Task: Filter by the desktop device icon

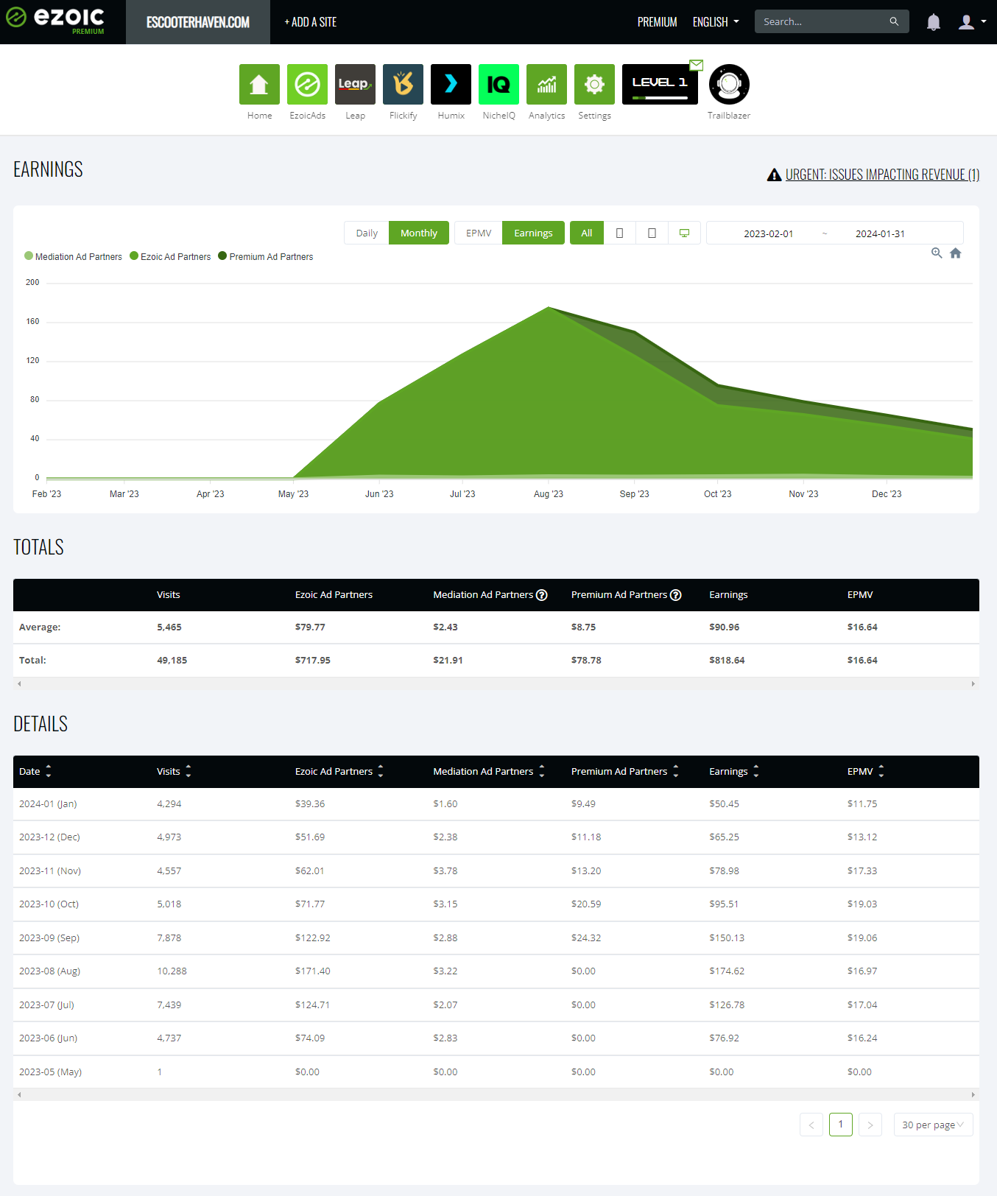Action: pos(684,233)
